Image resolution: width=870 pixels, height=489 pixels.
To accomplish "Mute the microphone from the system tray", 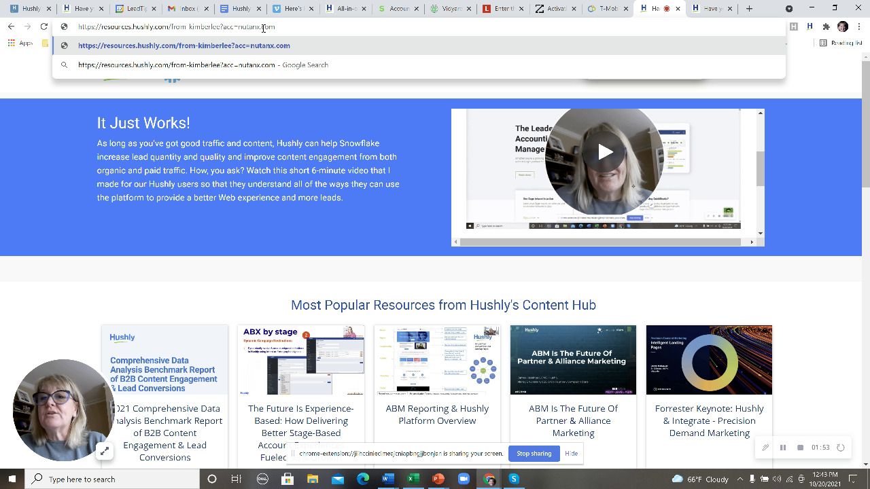I will click(752, 479).
